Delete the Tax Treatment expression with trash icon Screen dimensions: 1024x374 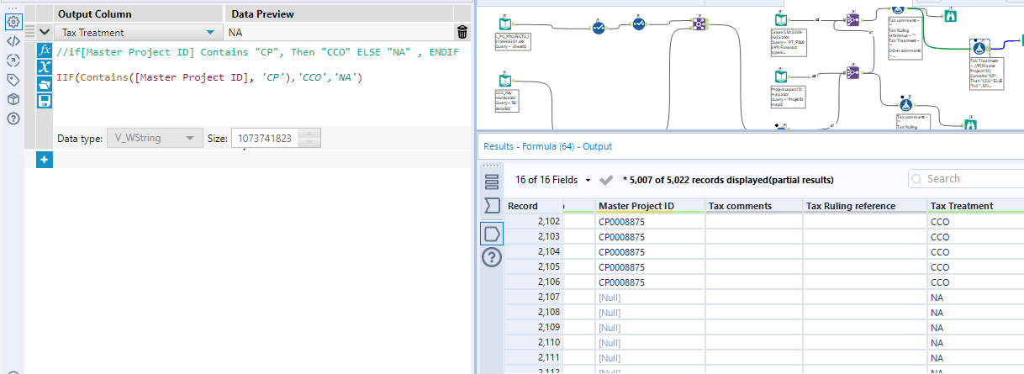point(462,33)
